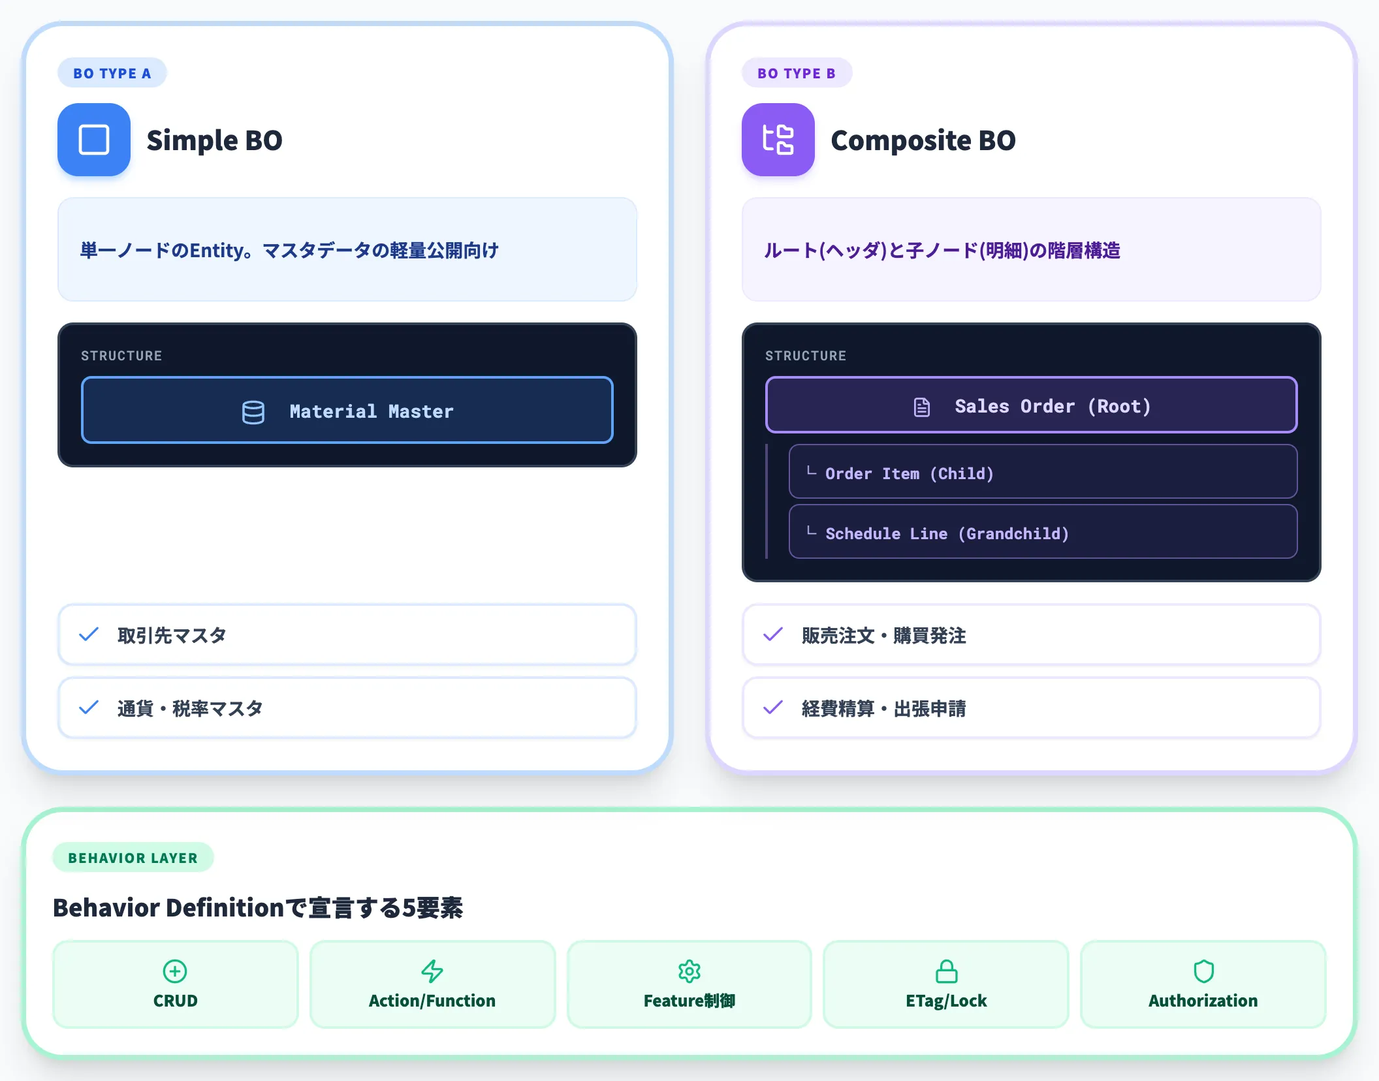Click the ルート(ヘッダ)と子ノード description text

pos(942,250)
